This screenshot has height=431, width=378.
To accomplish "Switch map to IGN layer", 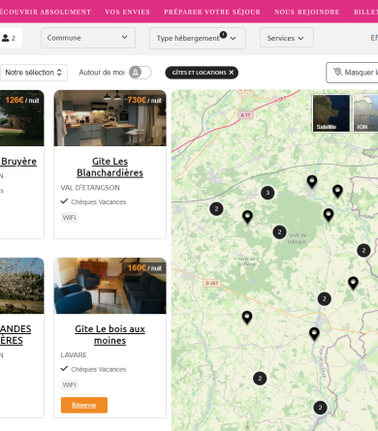I will [x=365, y=113].
